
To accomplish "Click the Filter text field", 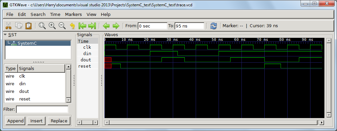I will click(x=42, y=109).
